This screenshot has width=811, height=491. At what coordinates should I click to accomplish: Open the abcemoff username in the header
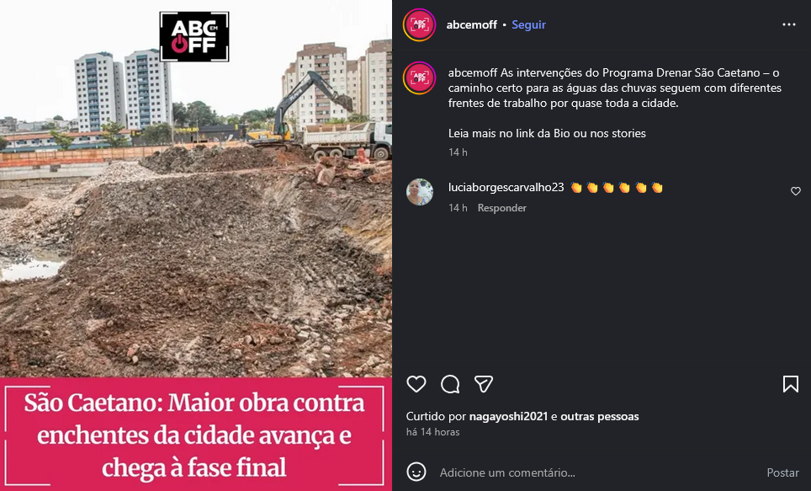[471, 24]
